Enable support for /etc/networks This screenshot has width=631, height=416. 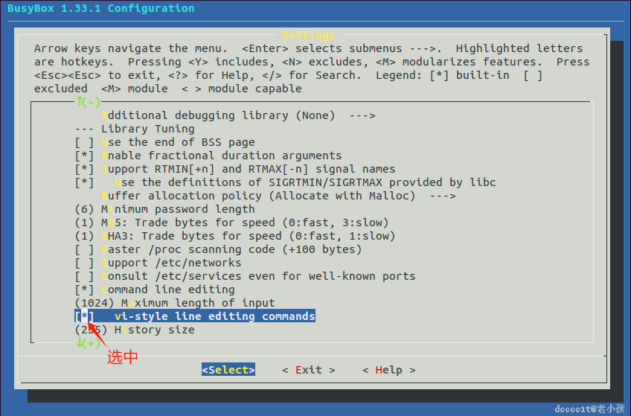(84, 263)
